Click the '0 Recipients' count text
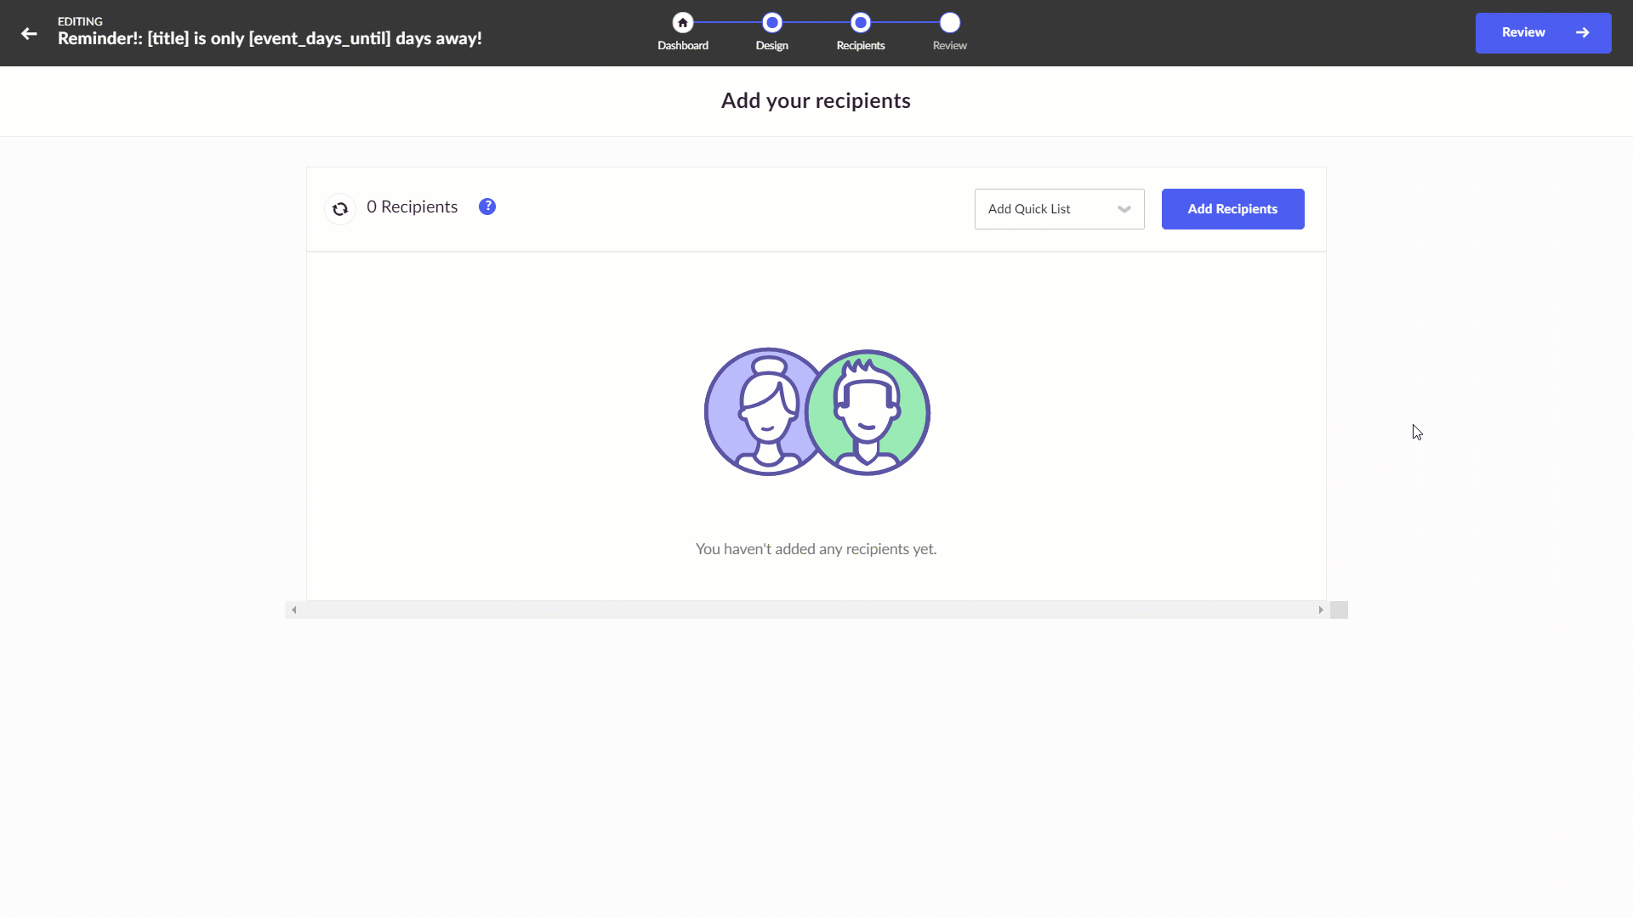The image size is (1633, 918). [x=412, y=207]
